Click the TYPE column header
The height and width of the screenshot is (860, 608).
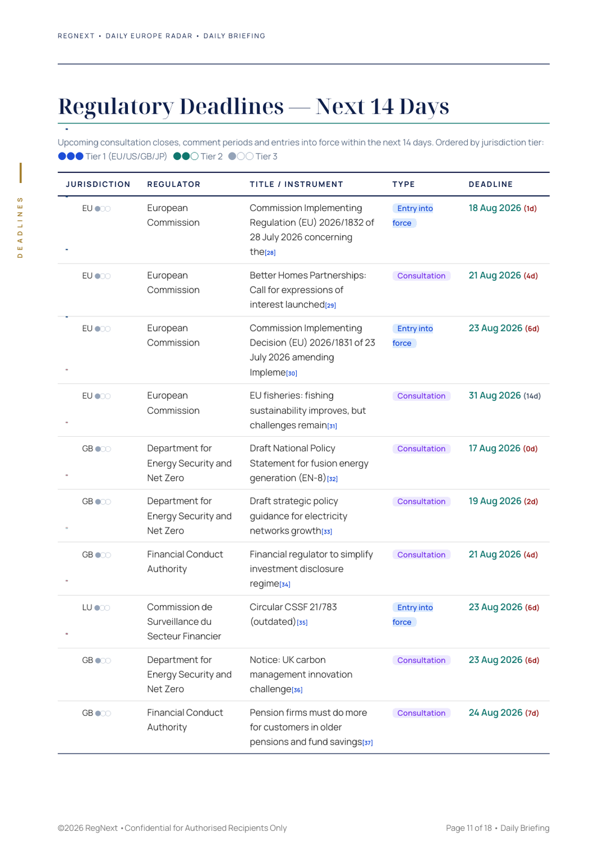(x=404, y=184)
